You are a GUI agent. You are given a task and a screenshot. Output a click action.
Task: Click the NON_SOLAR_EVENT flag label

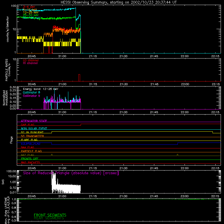point(34,129)
